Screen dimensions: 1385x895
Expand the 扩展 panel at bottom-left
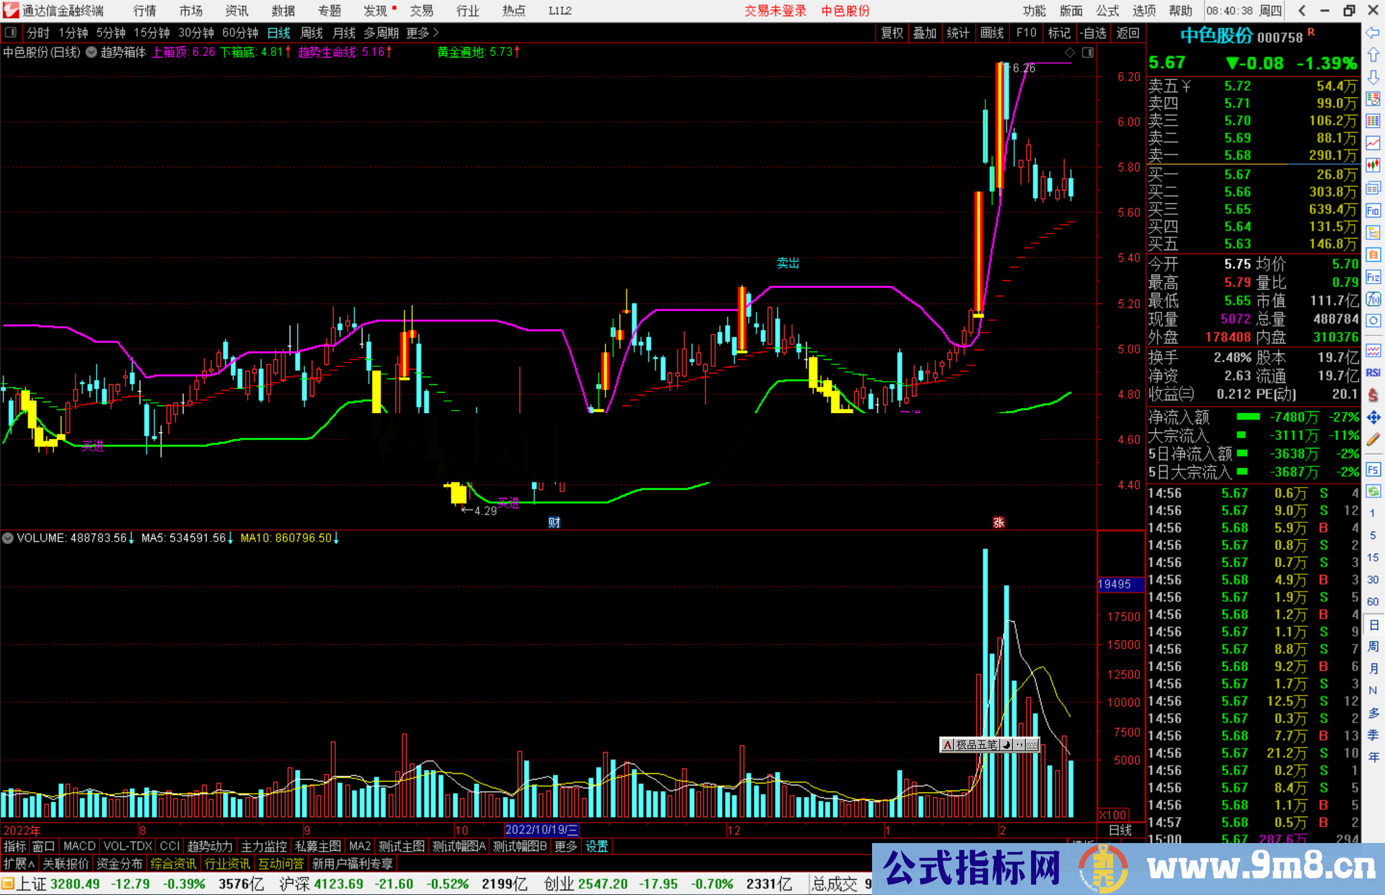tap(19, 864)
